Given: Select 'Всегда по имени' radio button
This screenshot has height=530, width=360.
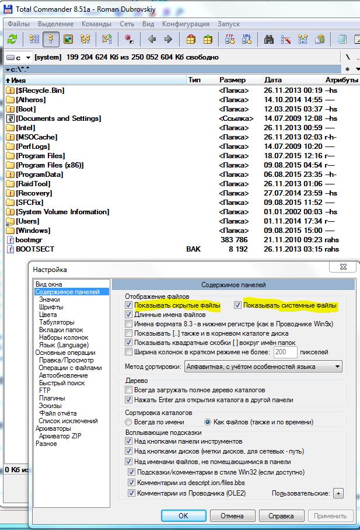Looking at the screenshot, I should 130,422.
